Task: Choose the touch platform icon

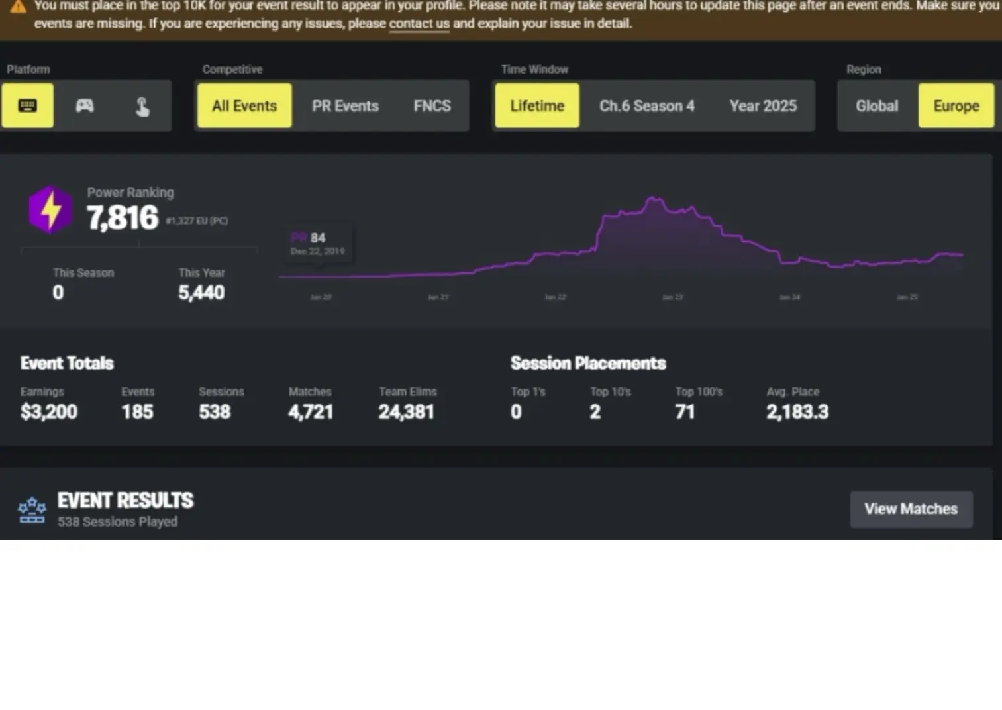Action: point(142,106)
